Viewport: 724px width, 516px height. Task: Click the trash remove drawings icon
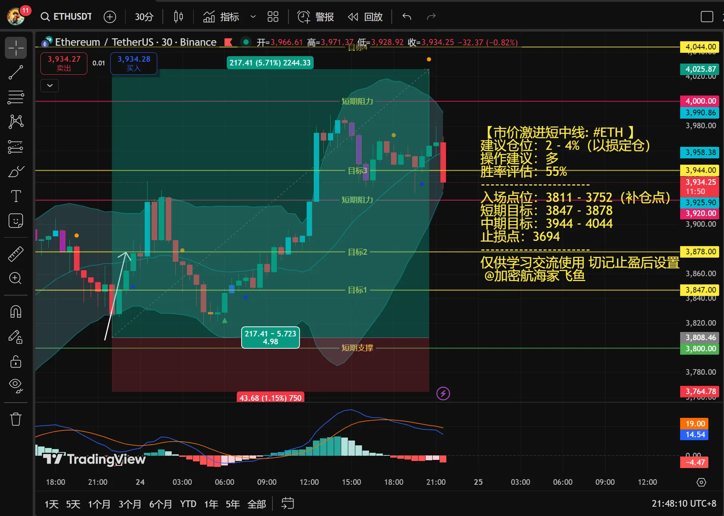(x=16, y=419)
